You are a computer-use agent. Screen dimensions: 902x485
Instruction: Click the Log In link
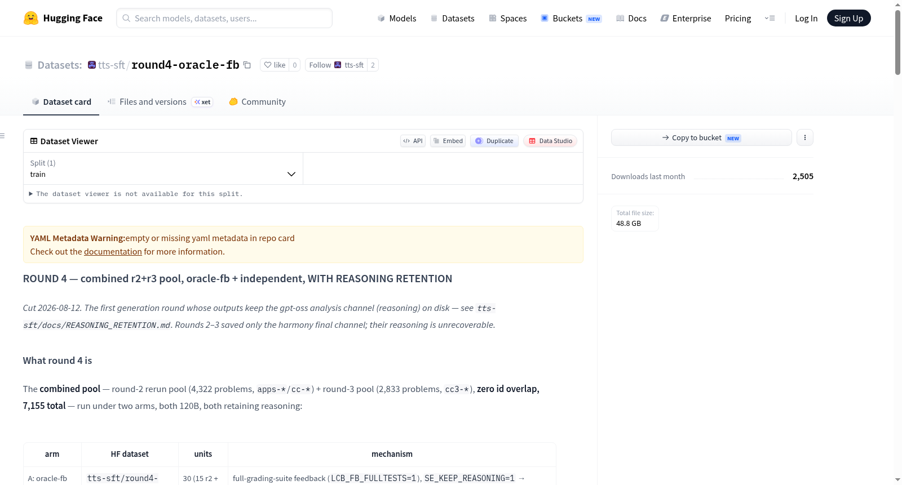pos(806,18)
